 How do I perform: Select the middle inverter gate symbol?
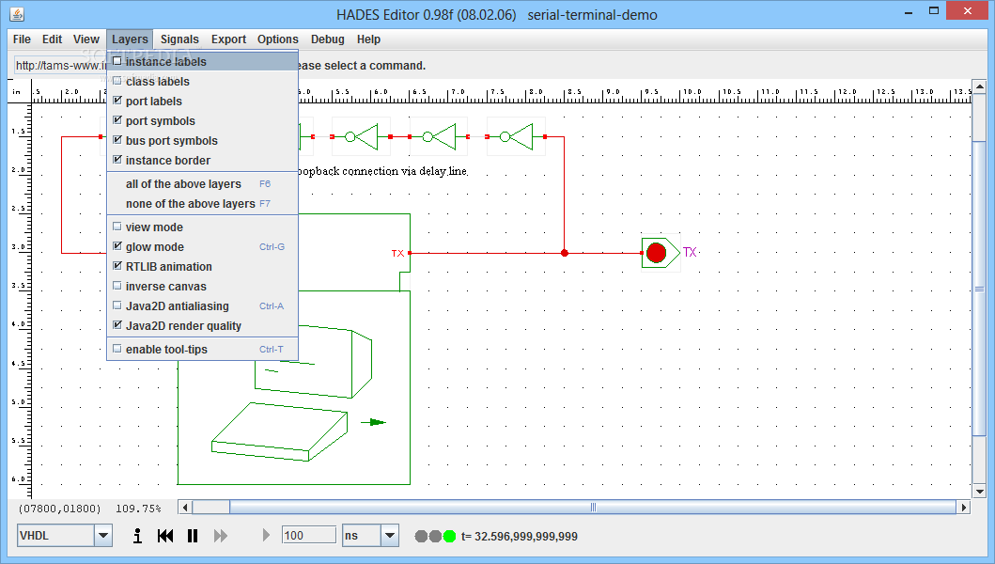[439, 136]
